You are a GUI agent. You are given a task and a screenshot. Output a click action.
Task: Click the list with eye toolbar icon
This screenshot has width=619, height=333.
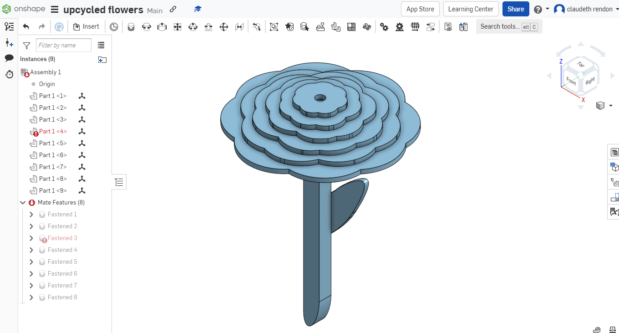(x=448, y=27)
